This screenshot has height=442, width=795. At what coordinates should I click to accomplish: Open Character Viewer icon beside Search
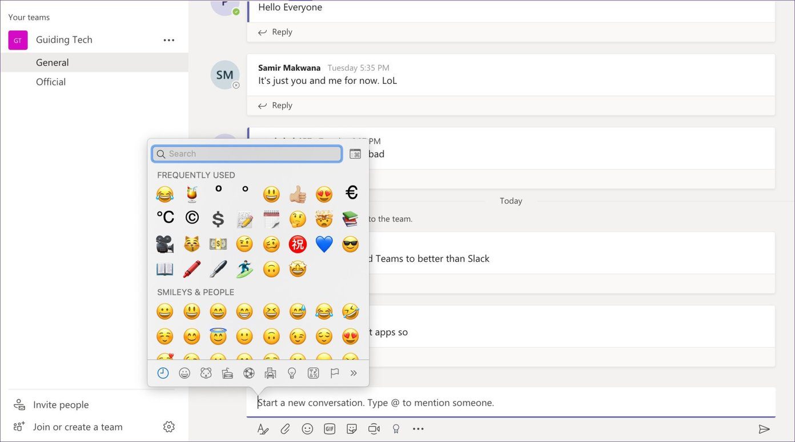pyautogui.click(x=355, y=154)
